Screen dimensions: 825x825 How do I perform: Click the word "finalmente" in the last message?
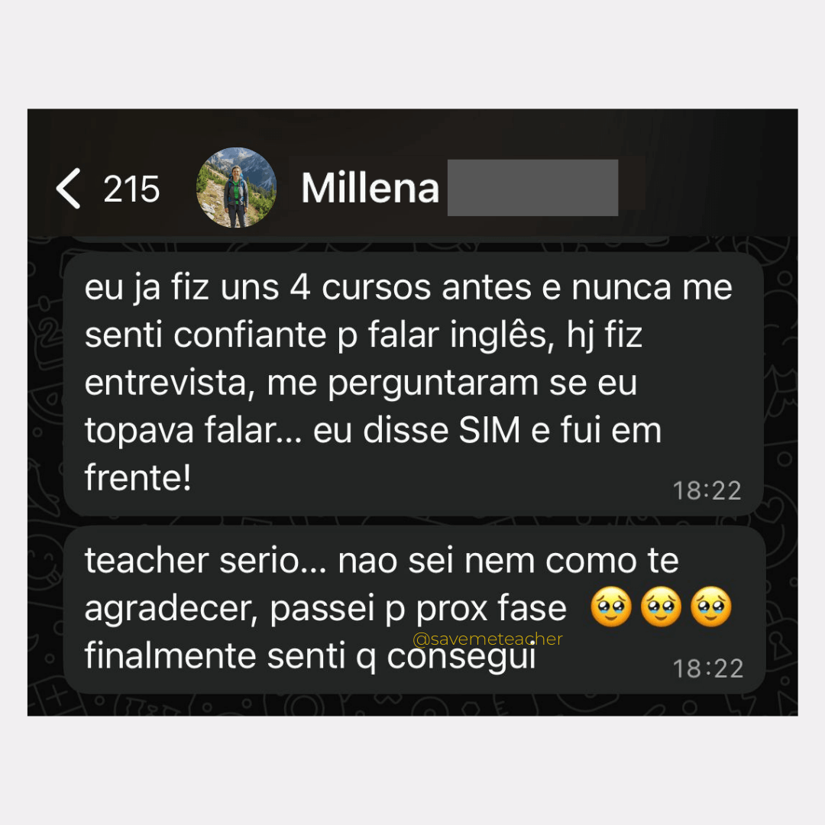tap(170, 656)
